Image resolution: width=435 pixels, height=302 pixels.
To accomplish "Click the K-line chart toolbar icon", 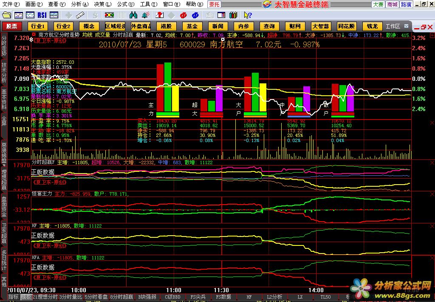I will tap(30, 15).
